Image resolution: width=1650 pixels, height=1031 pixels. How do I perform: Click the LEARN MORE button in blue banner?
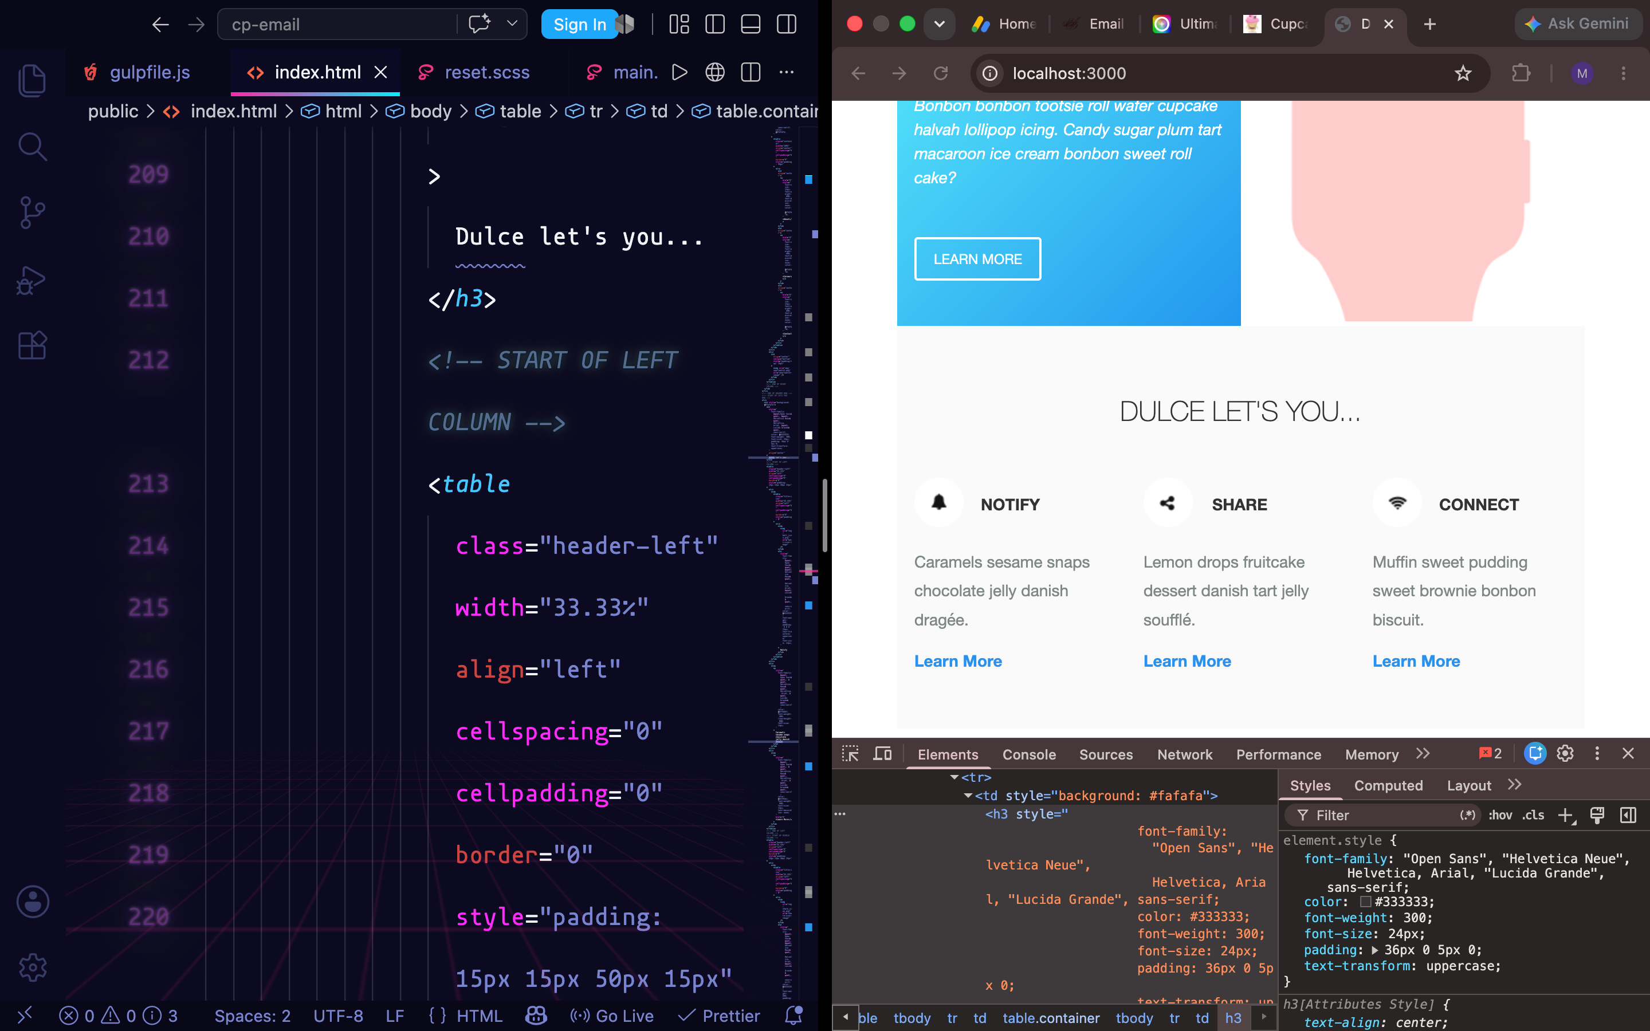point(977,259)
